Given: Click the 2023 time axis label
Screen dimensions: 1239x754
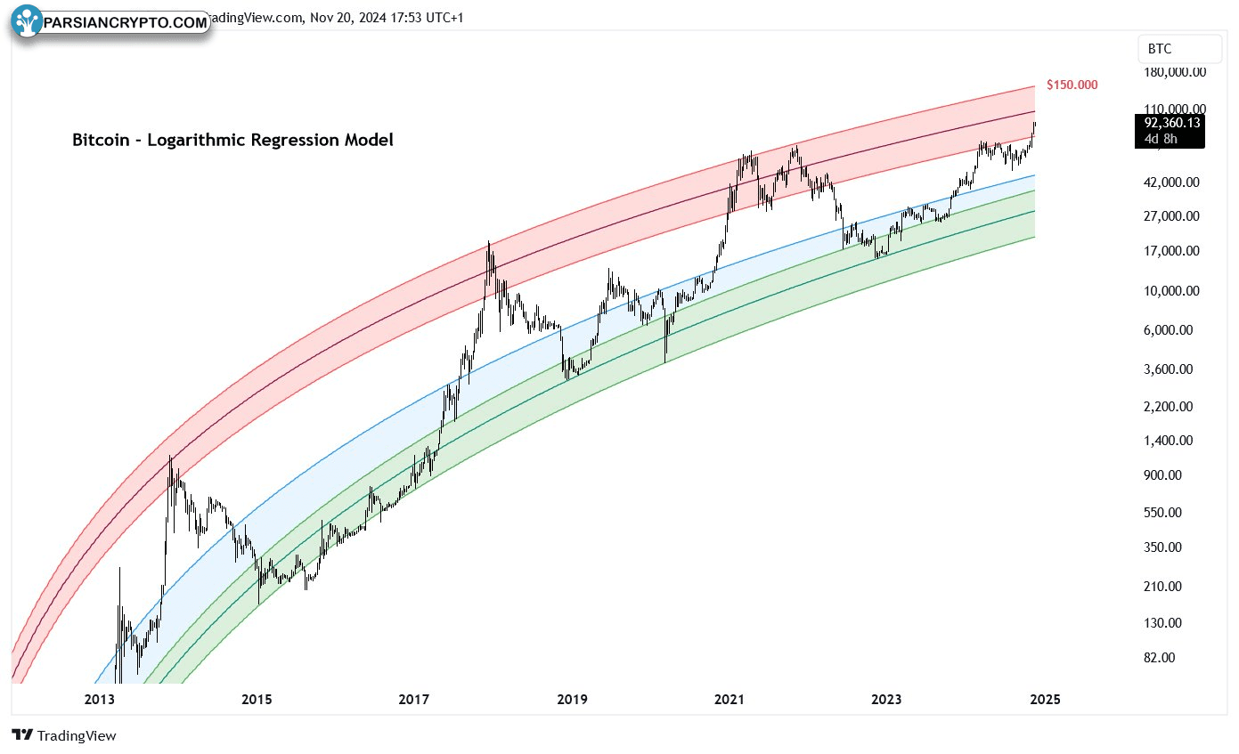Looking at the screenshot, I should click(886, 700).
